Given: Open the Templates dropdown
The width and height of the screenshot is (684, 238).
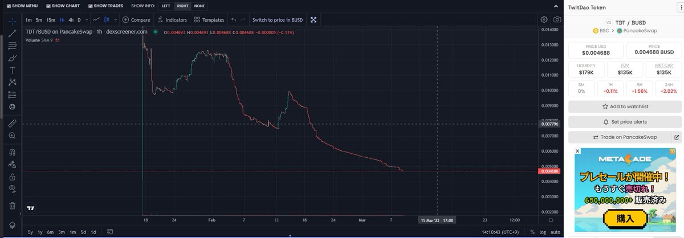Looking at the screenshot, I should click(209, 20).
